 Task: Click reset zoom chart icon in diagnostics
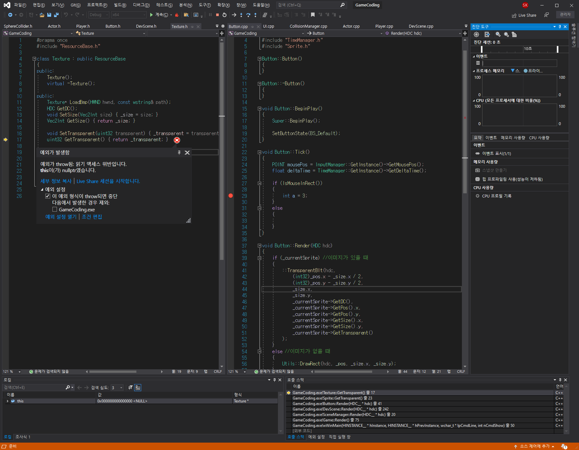click(x=514, y=34)
